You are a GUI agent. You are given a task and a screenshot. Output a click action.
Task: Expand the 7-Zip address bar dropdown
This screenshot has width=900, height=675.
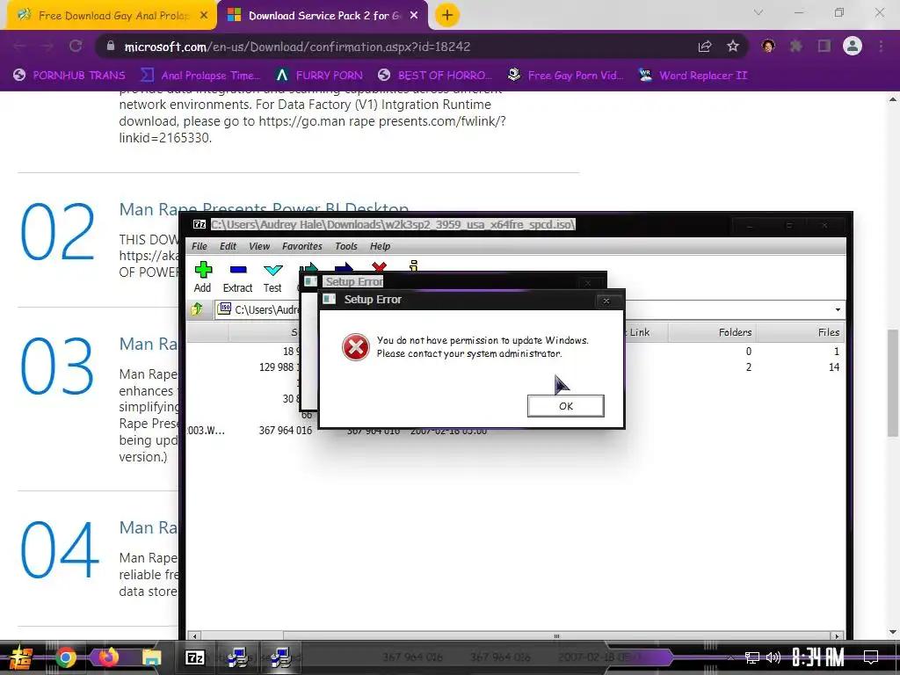pos(838,310)
